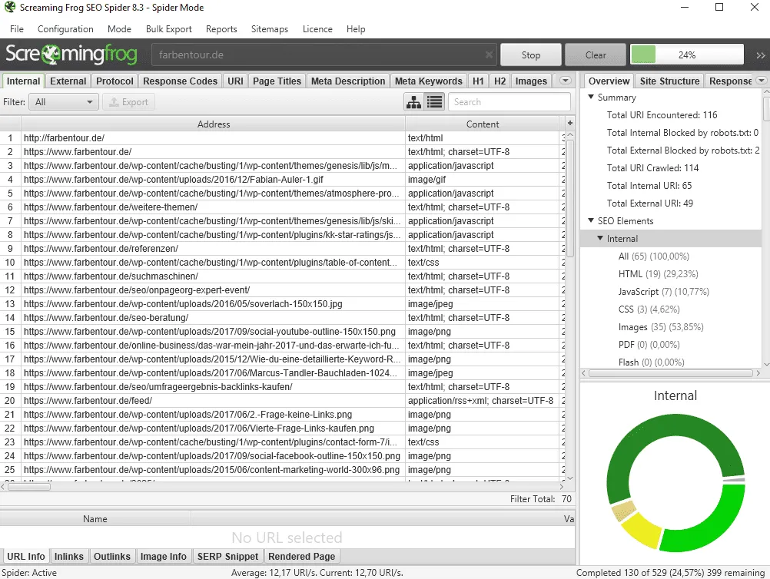The image size is (770, 579).
Task: Switch to tree view icon
Action: [x=413, y=102]
